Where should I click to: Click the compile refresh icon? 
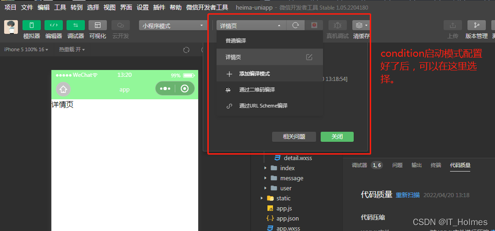[296, 26]
